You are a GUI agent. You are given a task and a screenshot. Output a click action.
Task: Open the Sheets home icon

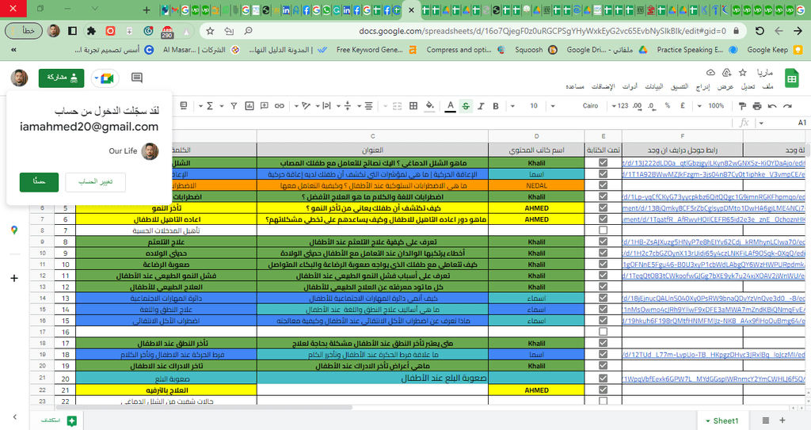tap(791, 78)
